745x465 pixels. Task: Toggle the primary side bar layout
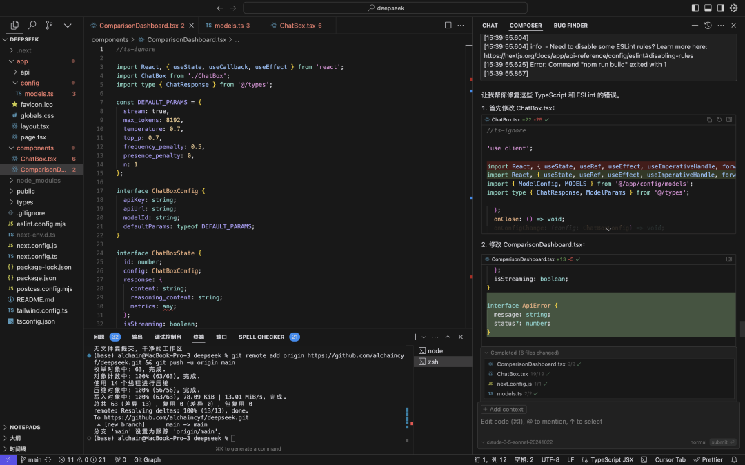695,8
